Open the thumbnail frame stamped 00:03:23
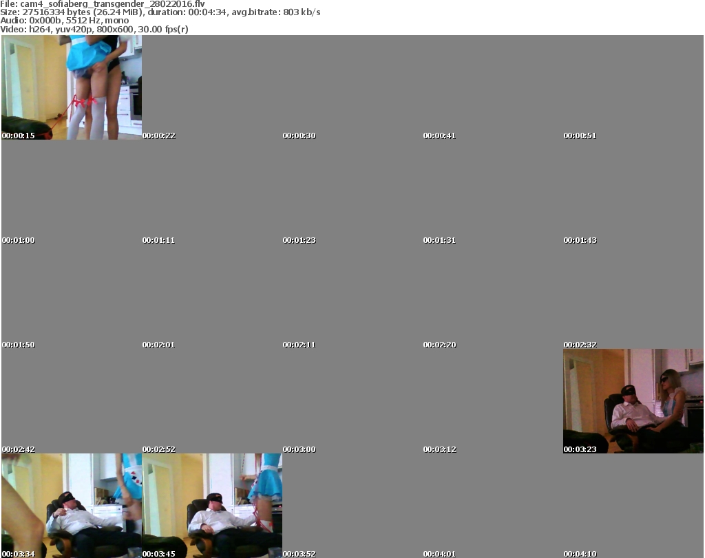Image resolution: width=705 pixels, height=558 pixels. [x=633, y=400]
